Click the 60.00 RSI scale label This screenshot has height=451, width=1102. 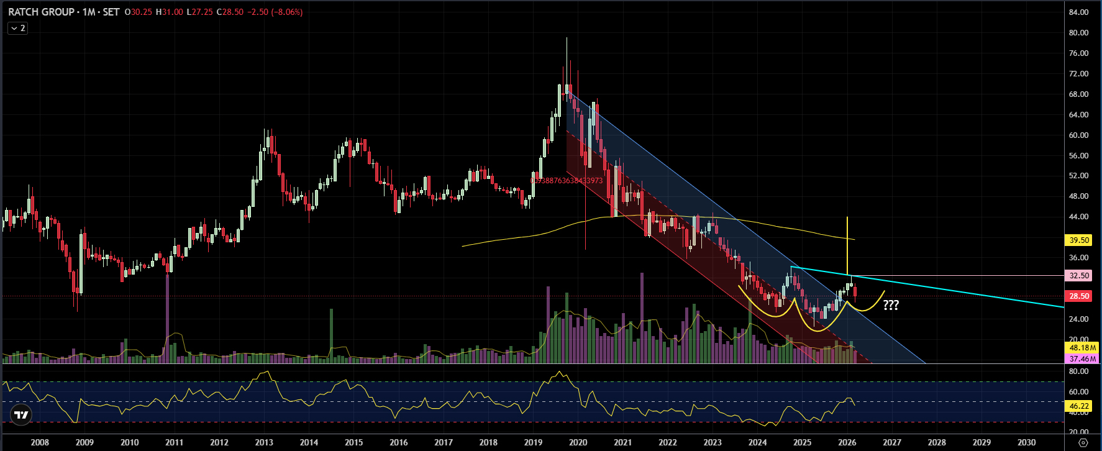click(1078, 392)
